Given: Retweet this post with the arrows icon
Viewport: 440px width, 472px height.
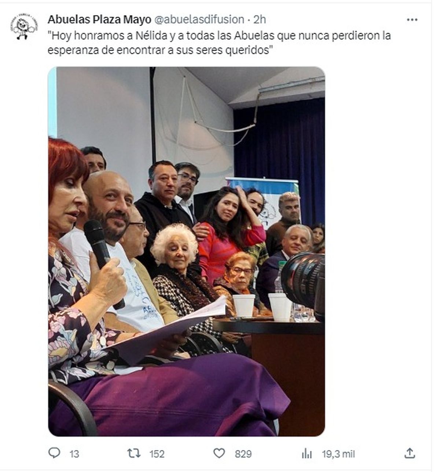Looking at the screenshot, I should (134, 454).
